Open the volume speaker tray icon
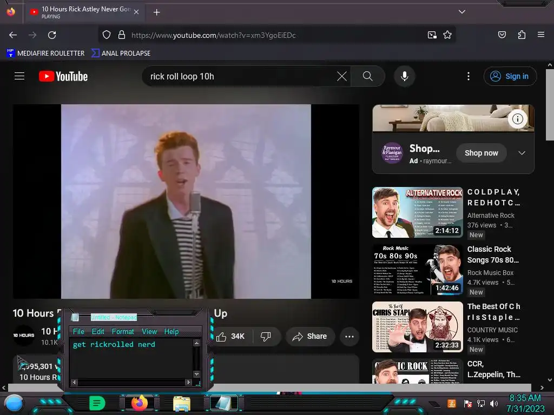The height and width of the screenshot is (415, 554). point(494,403)
